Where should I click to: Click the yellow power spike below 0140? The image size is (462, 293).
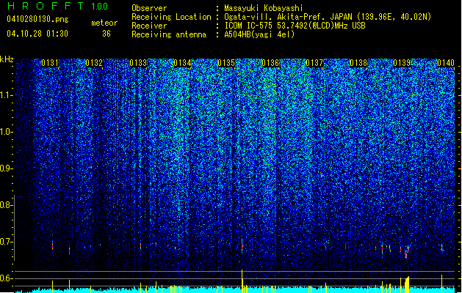pos(441,283)
